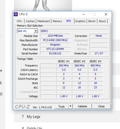The height and width of the screenshot is (129, 120).
Task: Click the JEDEC #3 column header
Action: 95,61
